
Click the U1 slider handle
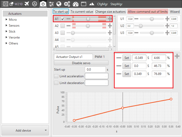[152, 19]
